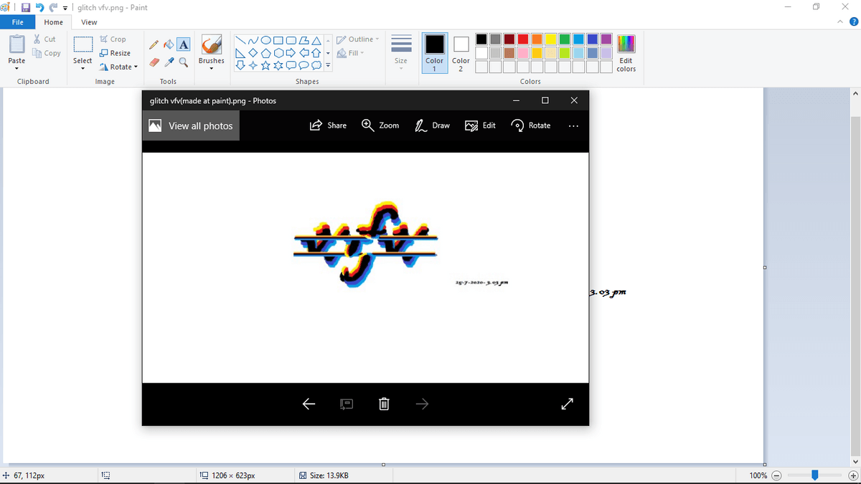Pick the red color swatch

523,39
